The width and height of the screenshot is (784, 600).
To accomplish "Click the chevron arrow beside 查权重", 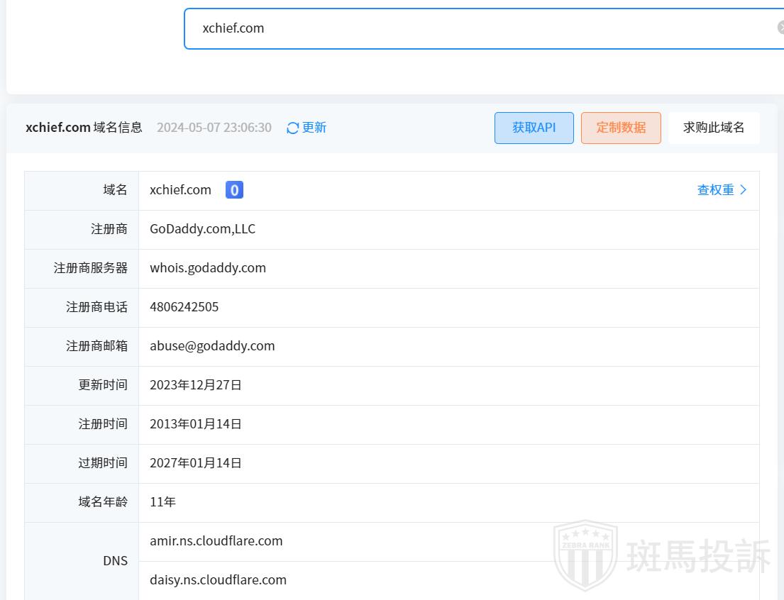I will click(744, 190).
